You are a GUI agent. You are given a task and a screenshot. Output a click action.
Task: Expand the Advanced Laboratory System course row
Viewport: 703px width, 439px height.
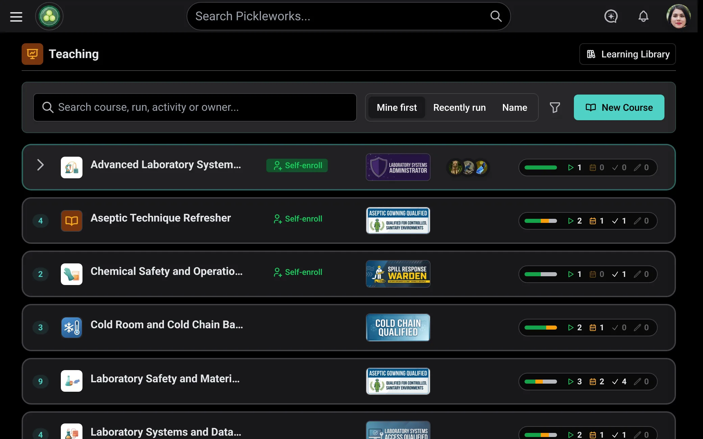pyautogui.click(x=41, y=165)
